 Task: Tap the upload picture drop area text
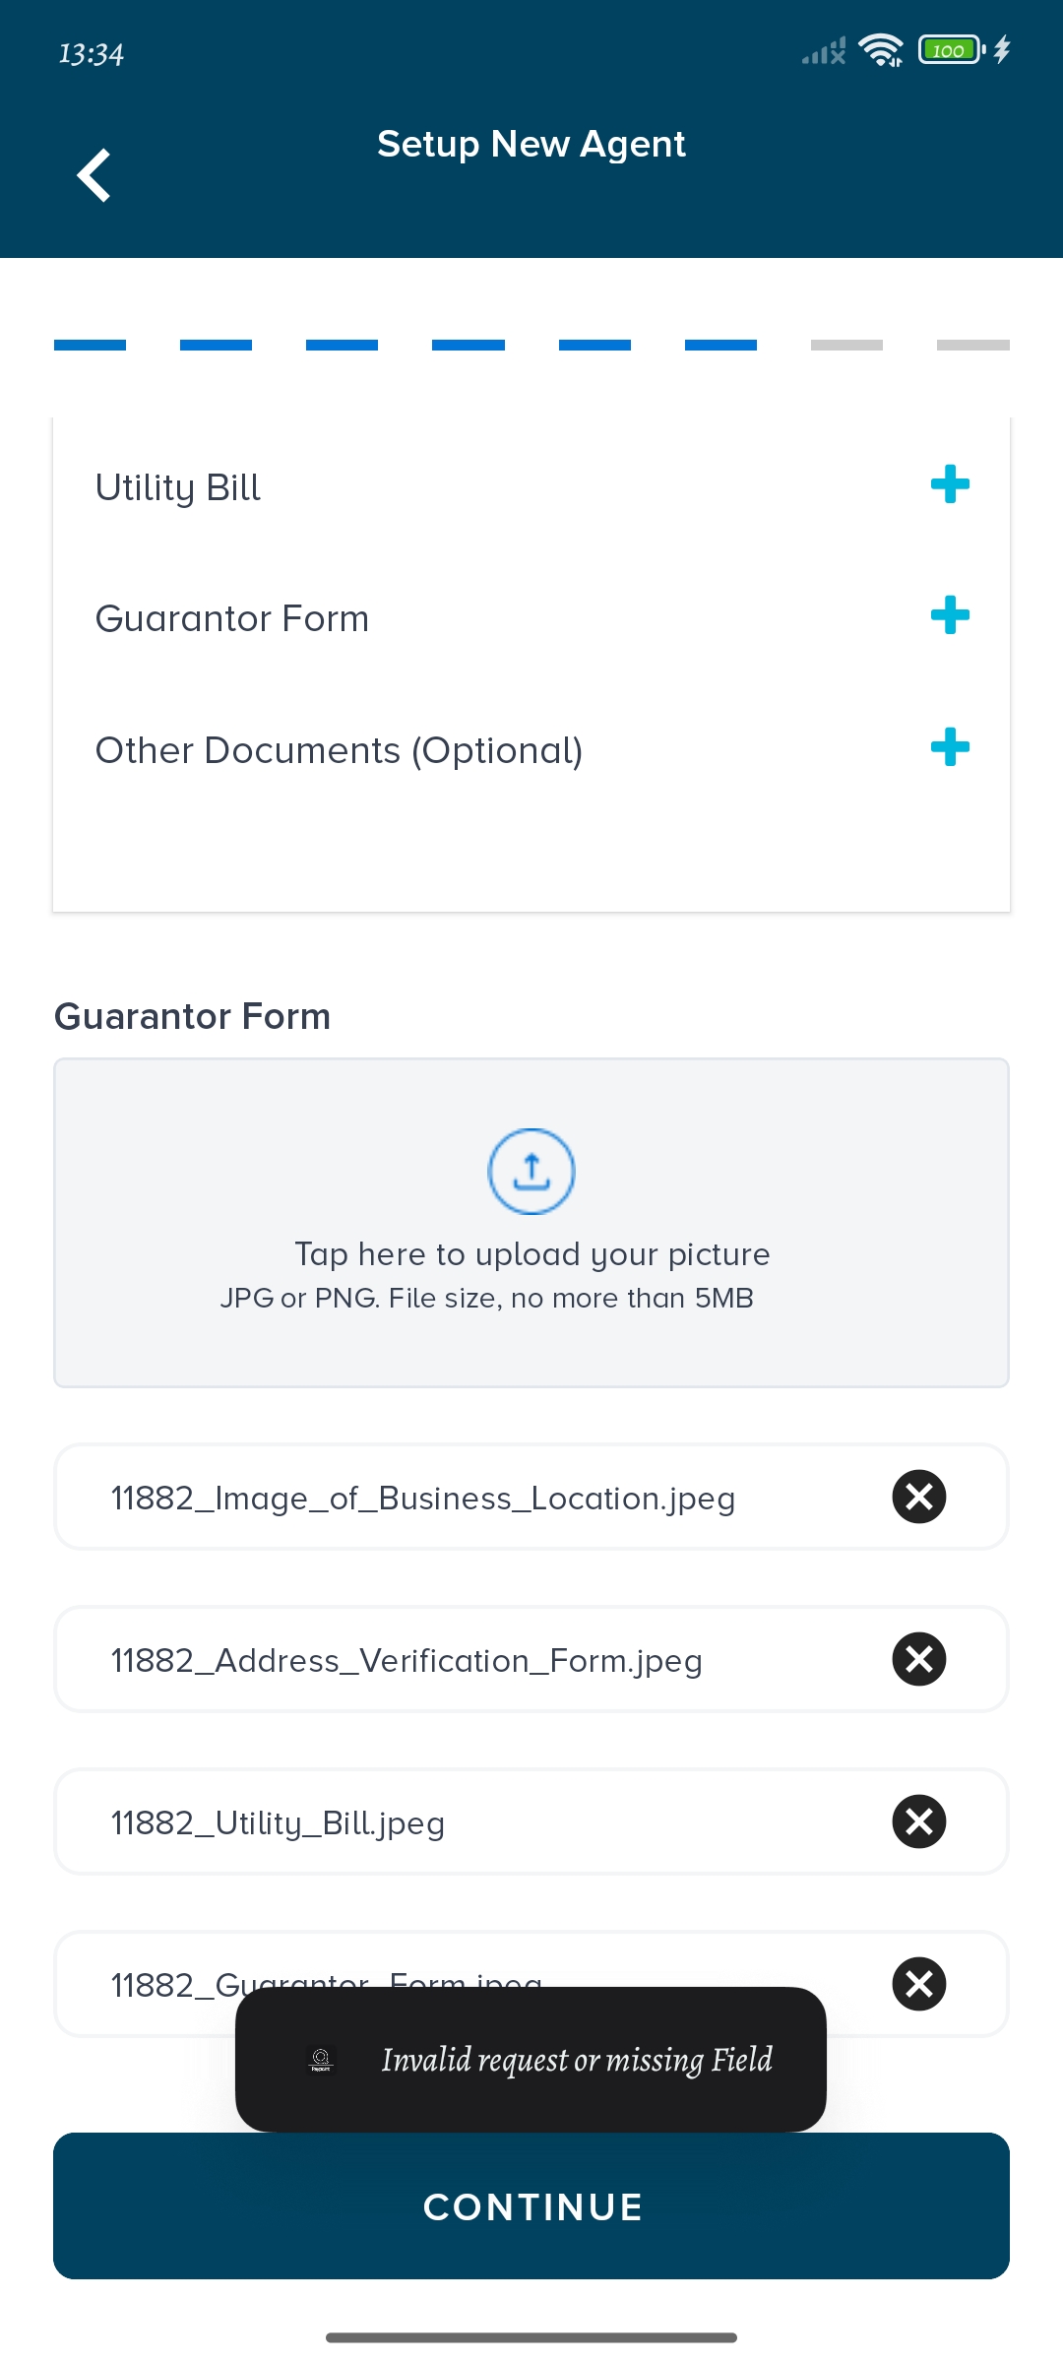pyautogui.click(x=531, y=1255)
